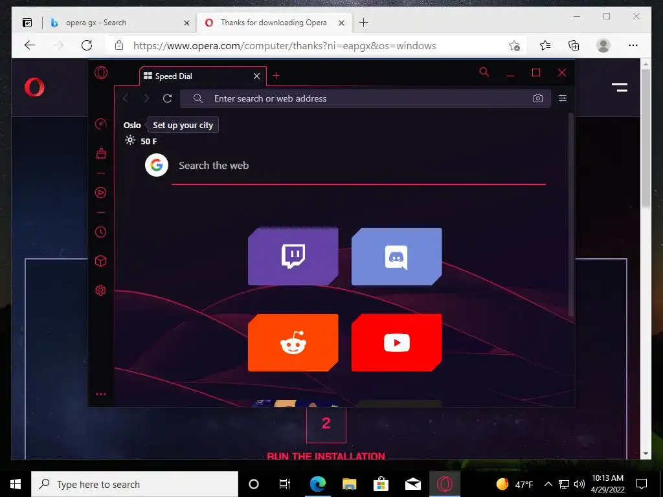This screenshot has height=497, width=663.
Task: Open Edge tab actions menu icon
Action: 27,23
